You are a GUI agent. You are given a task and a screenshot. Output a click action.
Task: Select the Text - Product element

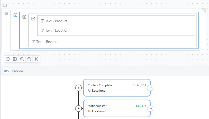click(56, 21)
